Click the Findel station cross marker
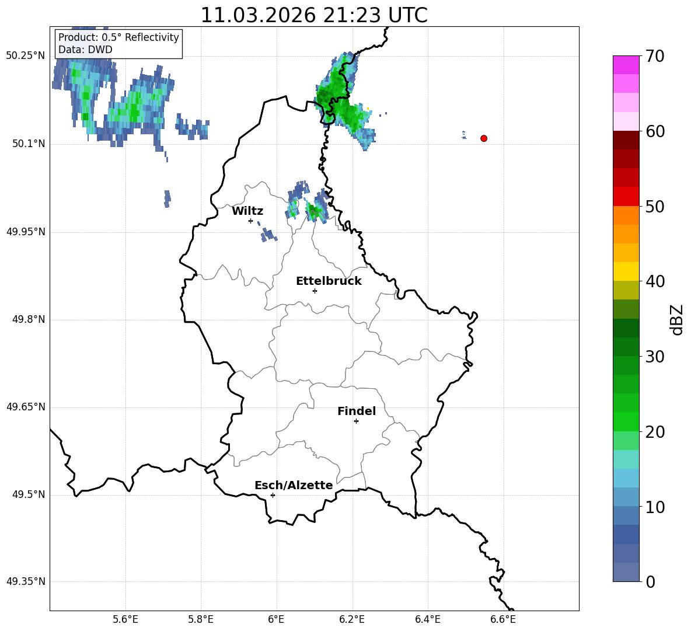This screenshot has width=691, height=631. [356, 421]
